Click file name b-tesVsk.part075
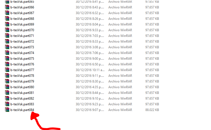Viewport: 211px width, 130px height. [x=22, y=59]
